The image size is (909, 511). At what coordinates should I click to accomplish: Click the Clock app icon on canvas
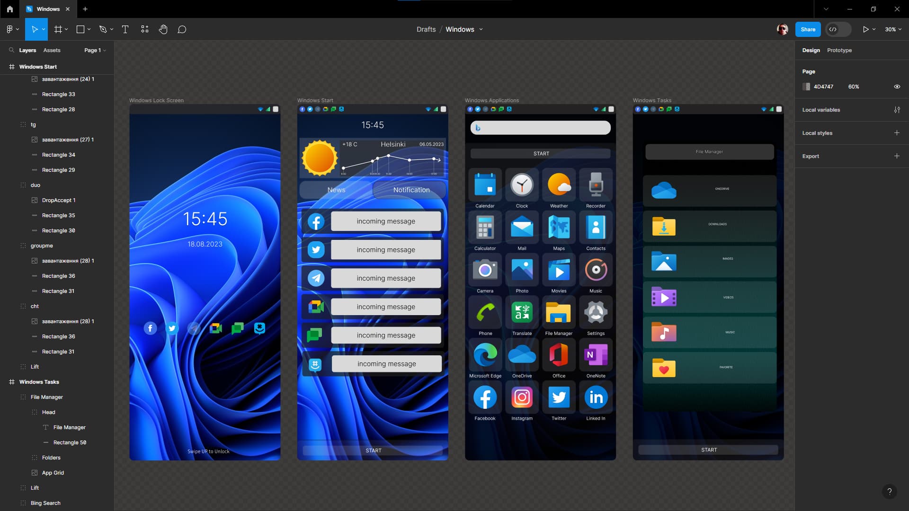pyautogui.click(x=522, y=185)
